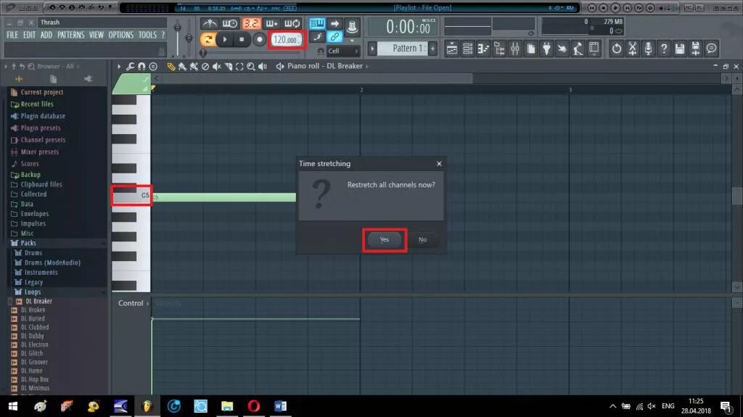Open the OPTIONS menu
This screenshot has width=743, height=417.
point(121,35)
